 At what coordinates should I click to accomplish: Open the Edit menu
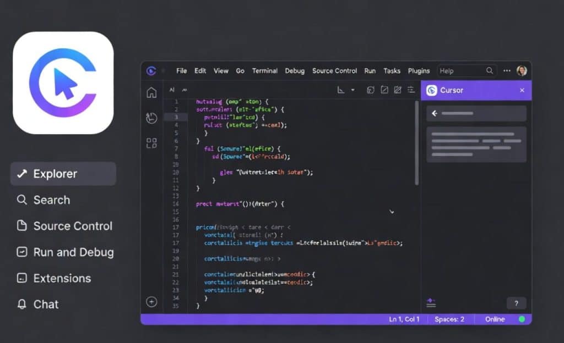(200, 71)
